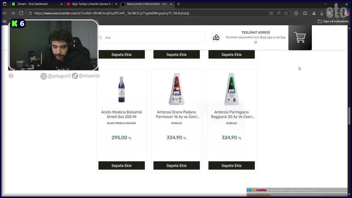
Task: Click the Giriş Yap link
Action: (x=266, y=37)
